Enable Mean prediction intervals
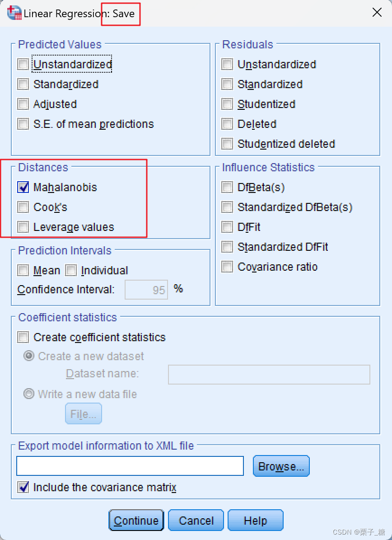The height and width of the screenshot is (540, 392). pyautogui.click(x=23, y=270)
